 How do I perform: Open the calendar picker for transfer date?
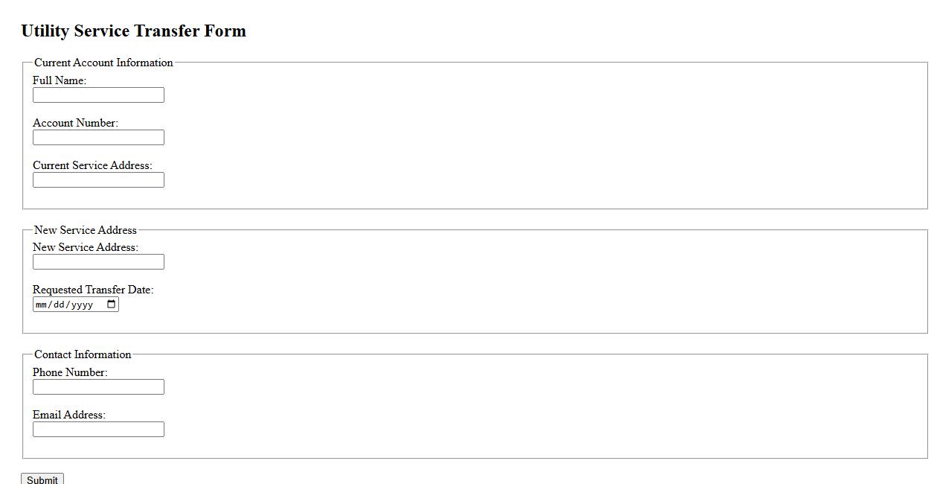112,304
